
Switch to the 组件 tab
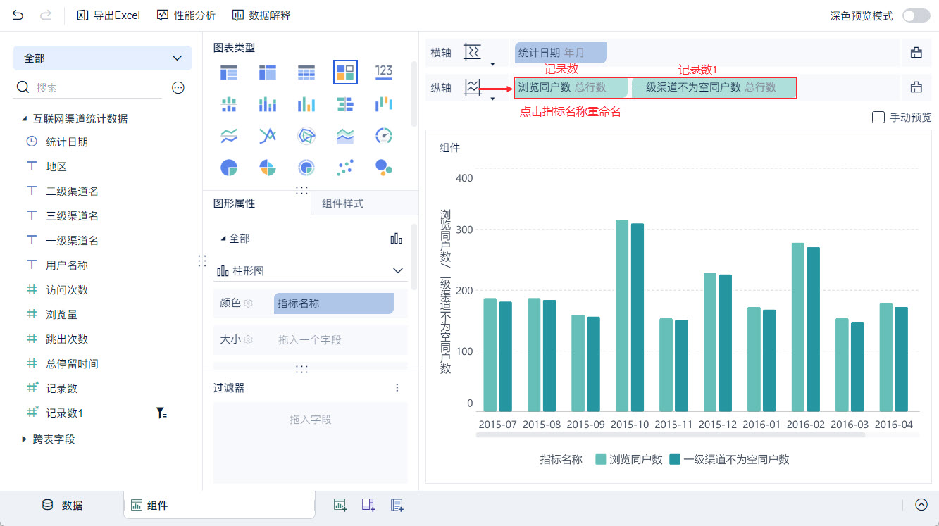(x=219, y=505)
